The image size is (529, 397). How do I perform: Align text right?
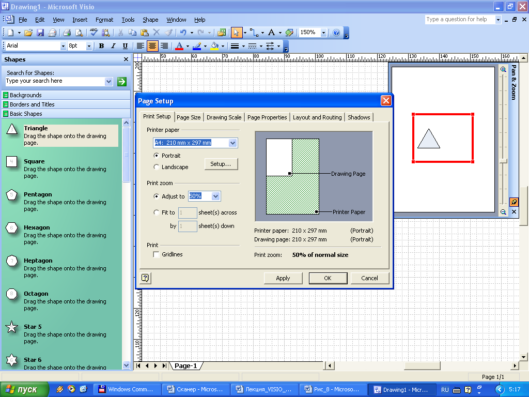164,46
